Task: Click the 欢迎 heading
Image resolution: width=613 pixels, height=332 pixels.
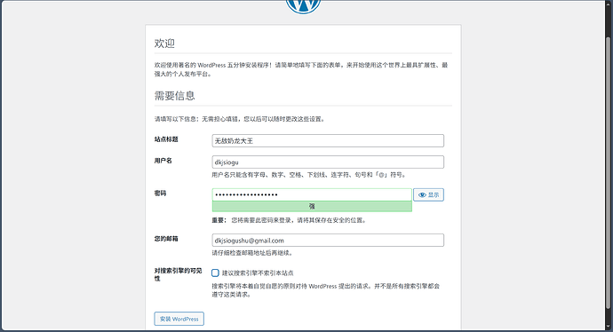Action: 164,43
